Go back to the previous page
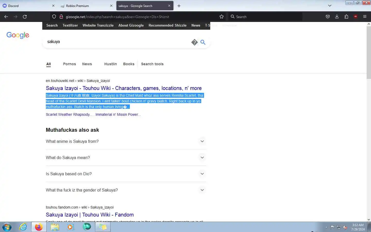Screen dimensions: 371x232 click(x=6, y=17)
